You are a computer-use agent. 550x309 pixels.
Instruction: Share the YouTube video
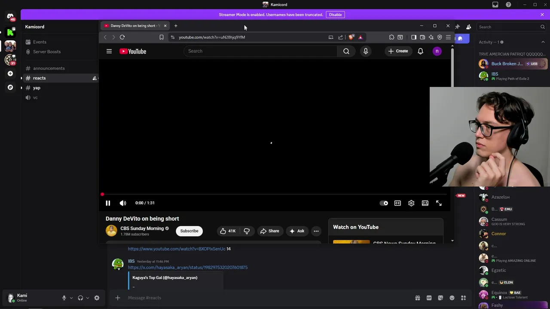point(269,231)
